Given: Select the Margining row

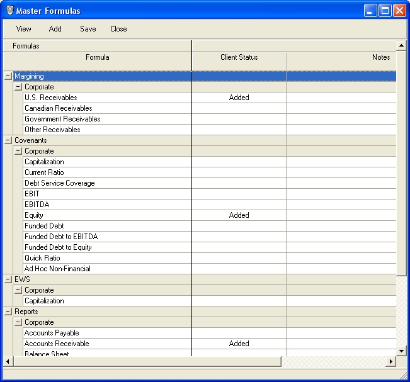Looking at the screenshot, I should (x=205, y=76).
